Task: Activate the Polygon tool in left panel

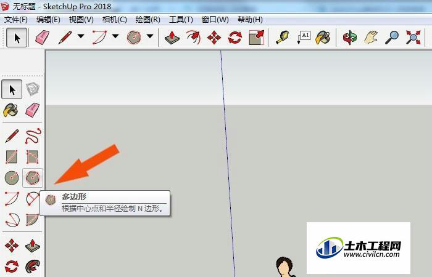Action: pos(33,178)
